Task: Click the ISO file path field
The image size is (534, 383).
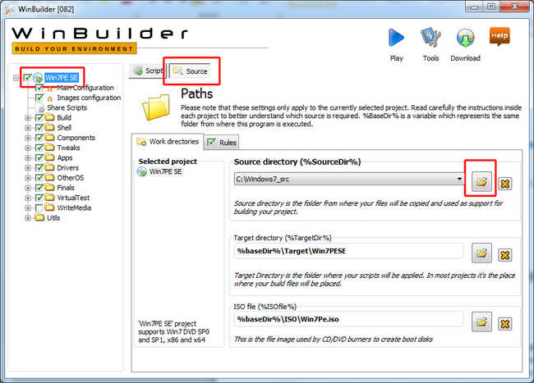Action: tap(348, 319)
